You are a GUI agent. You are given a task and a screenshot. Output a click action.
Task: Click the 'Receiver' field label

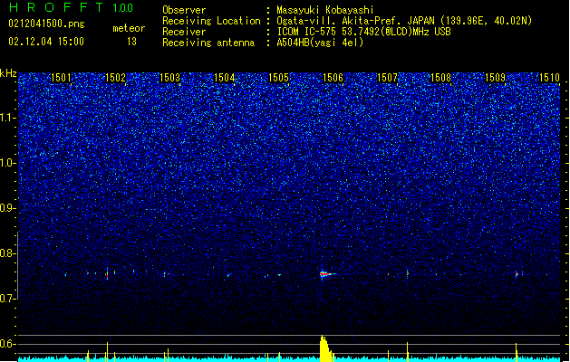[x=184, y=32]
